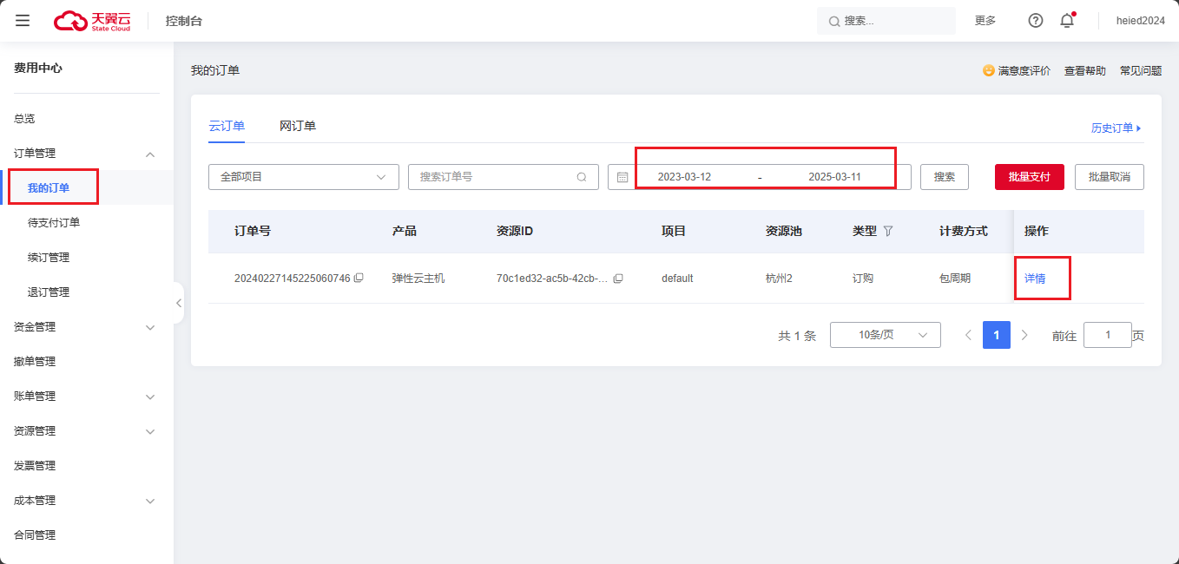Collapse the 订单管理 section
Image resolution: width=1179 pixels, height=564 pixels.
[x=150, y=154]
